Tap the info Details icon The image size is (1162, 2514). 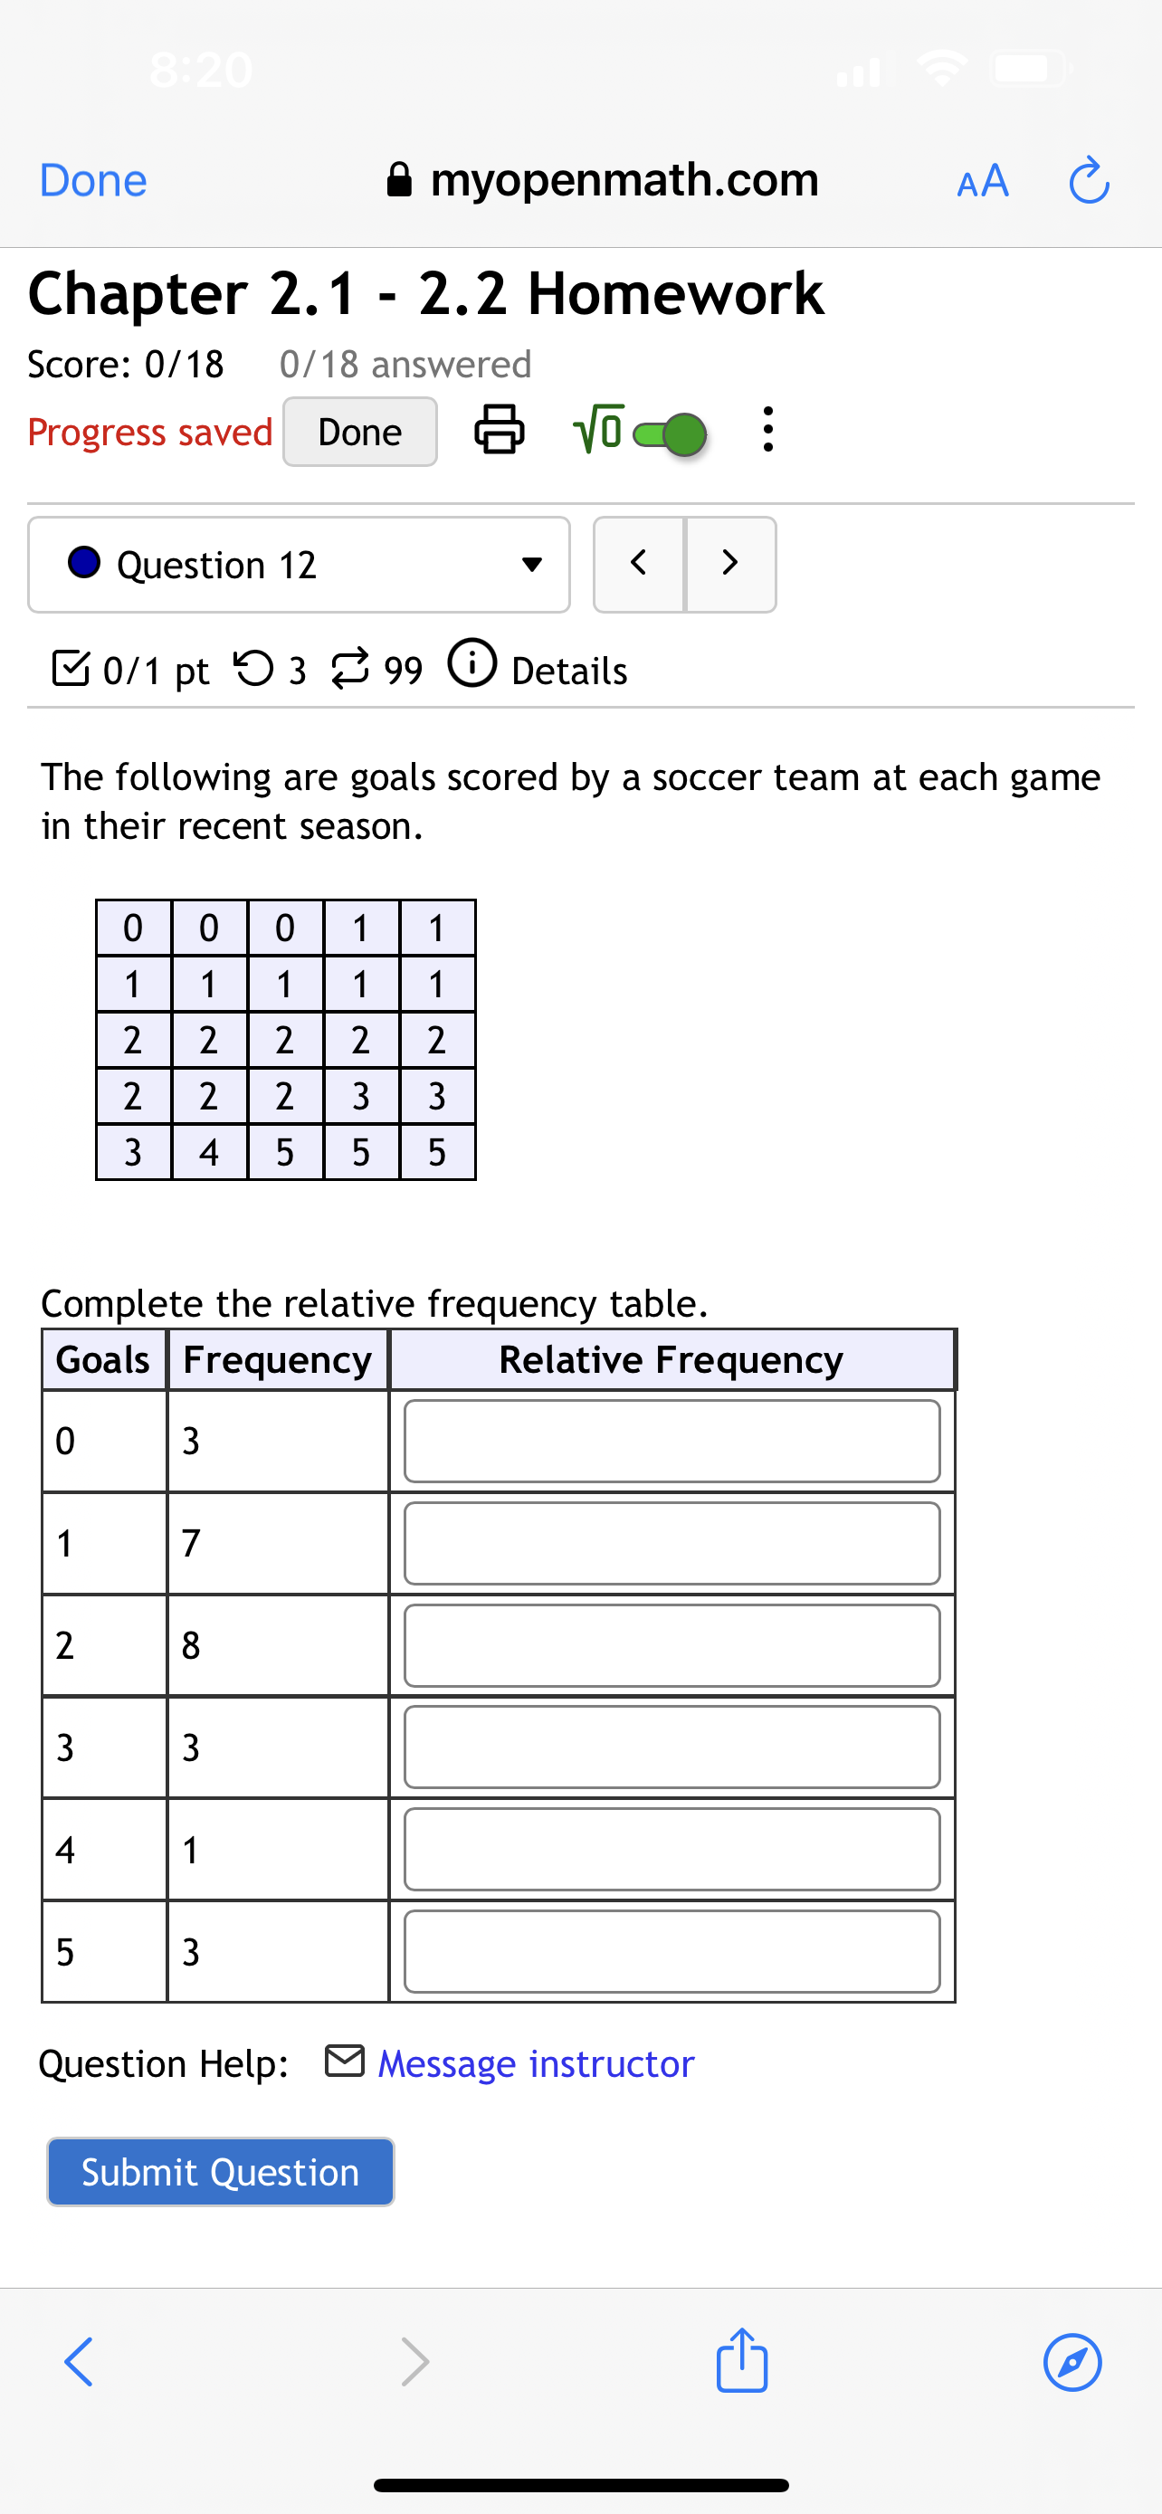[472, 665]
